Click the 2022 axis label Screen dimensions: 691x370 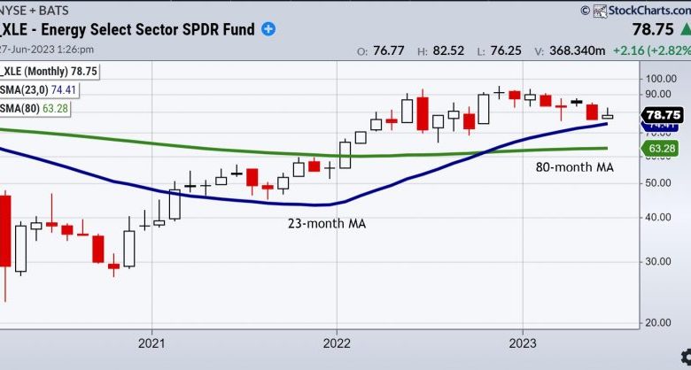click(337, 343)
